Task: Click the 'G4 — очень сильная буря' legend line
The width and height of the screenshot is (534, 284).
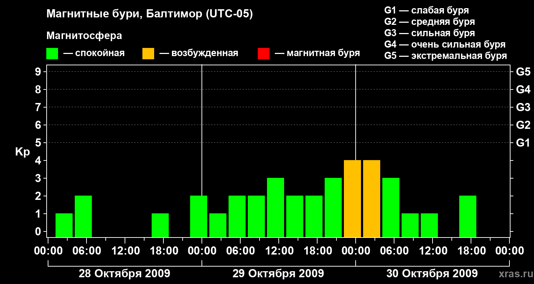Action: point(445,44)
